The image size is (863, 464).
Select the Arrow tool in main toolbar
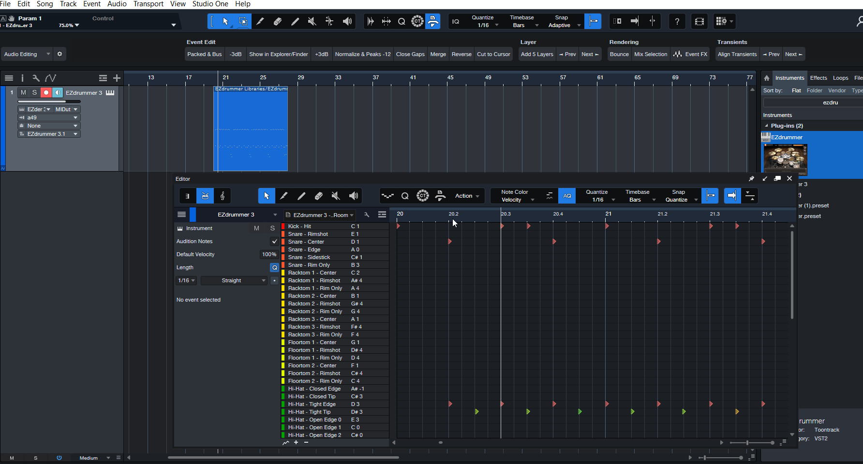coord(225,21)
